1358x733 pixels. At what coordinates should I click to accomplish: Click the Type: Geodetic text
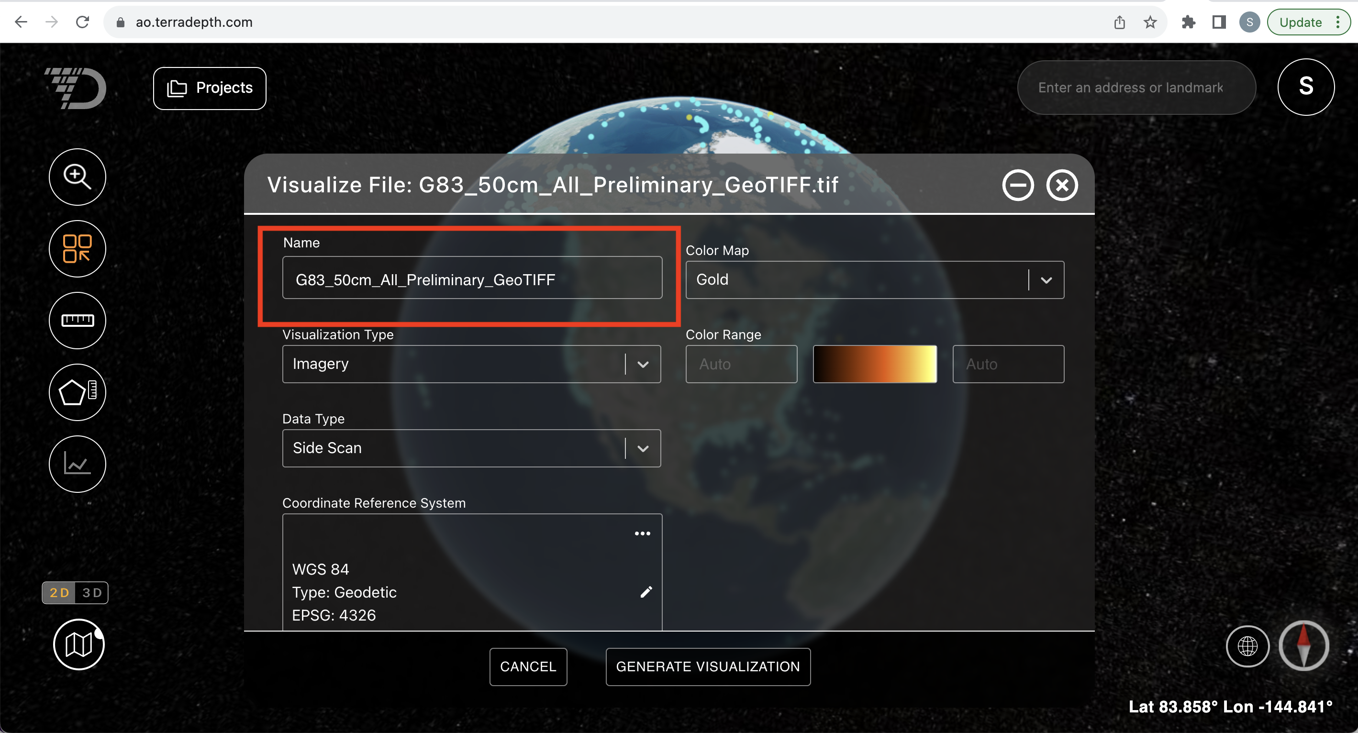(344, 592)
